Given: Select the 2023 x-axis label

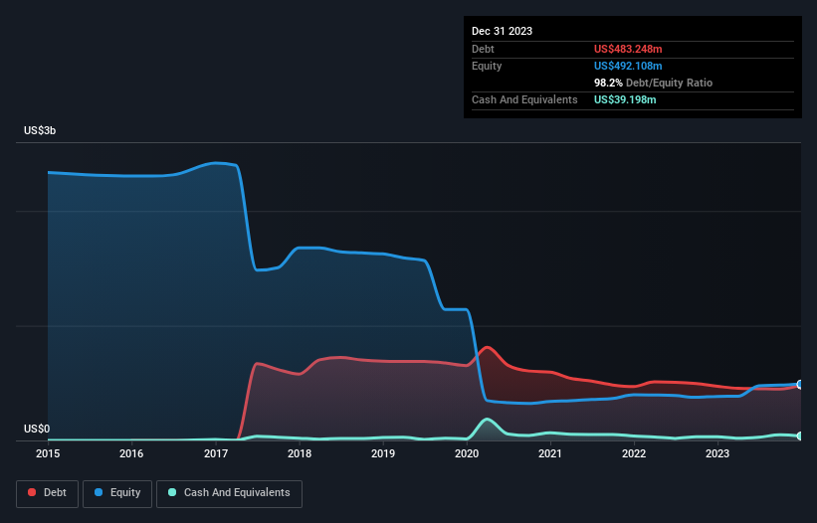Looking at the screenshot, I should click(x=717, y=453).
